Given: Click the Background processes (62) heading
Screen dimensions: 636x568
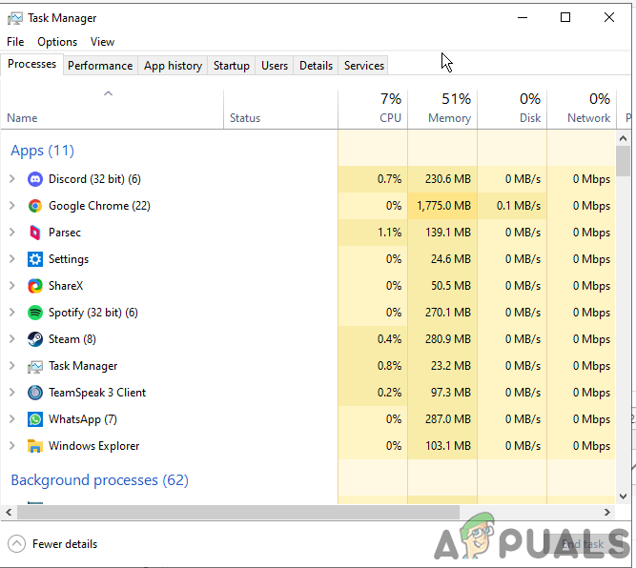Looking at the screenshot, I should click(x=100, y=480).
